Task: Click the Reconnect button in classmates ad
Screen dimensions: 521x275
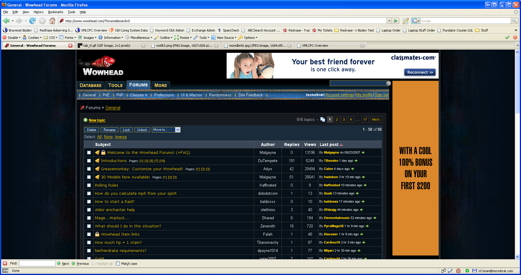Action: point(420,72)
